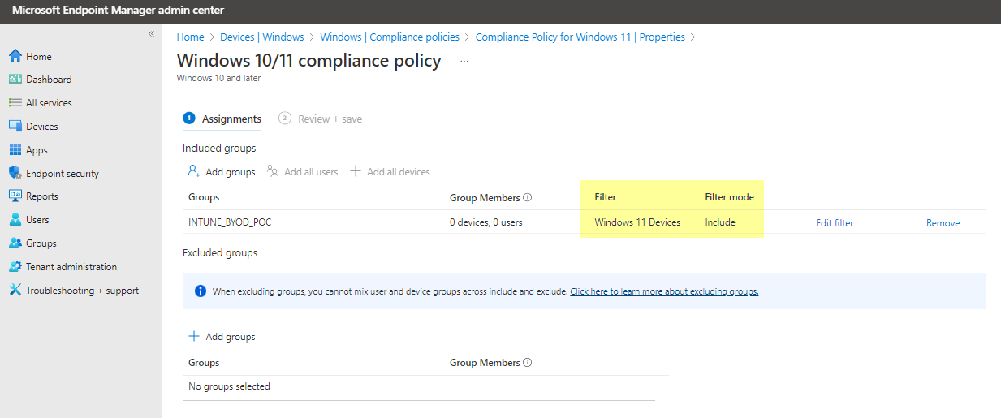Screen dimensions: 1001x418
Task: Click the Groups column header in included table
Action: [x=204, y=197]
